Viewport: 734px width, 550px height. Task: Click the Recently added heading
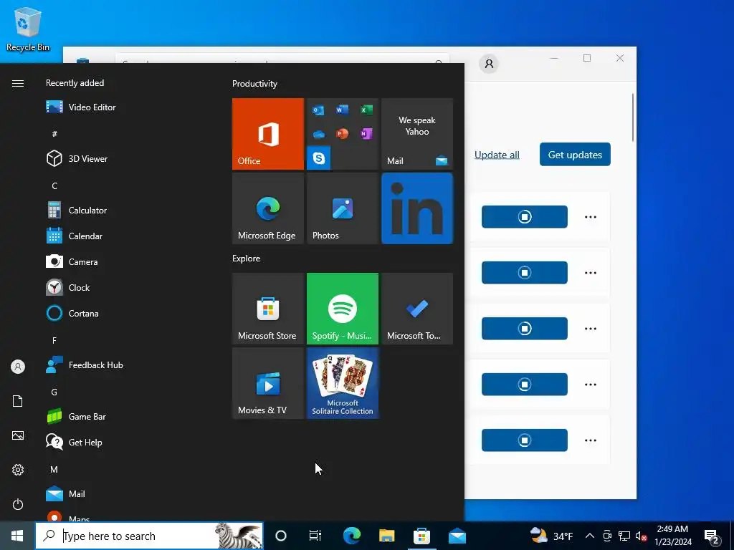[75, 83]
